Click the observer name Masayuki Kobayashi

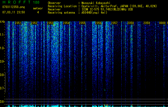point(96,3)
